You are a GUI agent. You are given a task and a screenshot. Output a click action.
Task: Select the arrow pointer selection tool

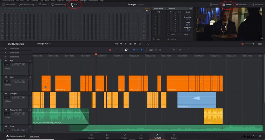pos(110,50)
